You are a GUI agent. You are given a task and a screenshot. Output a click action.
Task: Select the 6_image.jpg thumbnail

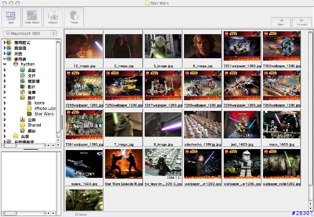point(203,46)
